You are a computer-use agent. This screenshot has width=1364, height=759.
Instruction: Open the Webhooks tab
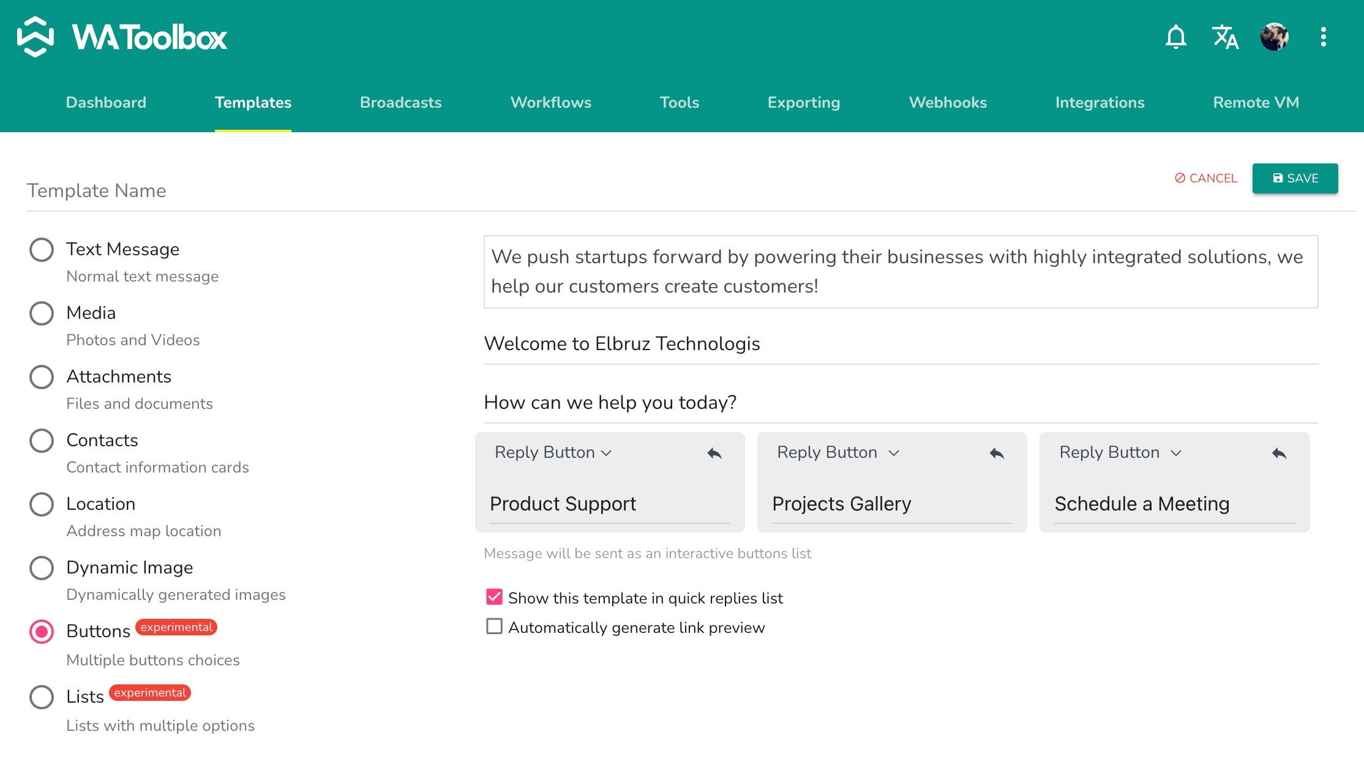(x=948, y=102)
